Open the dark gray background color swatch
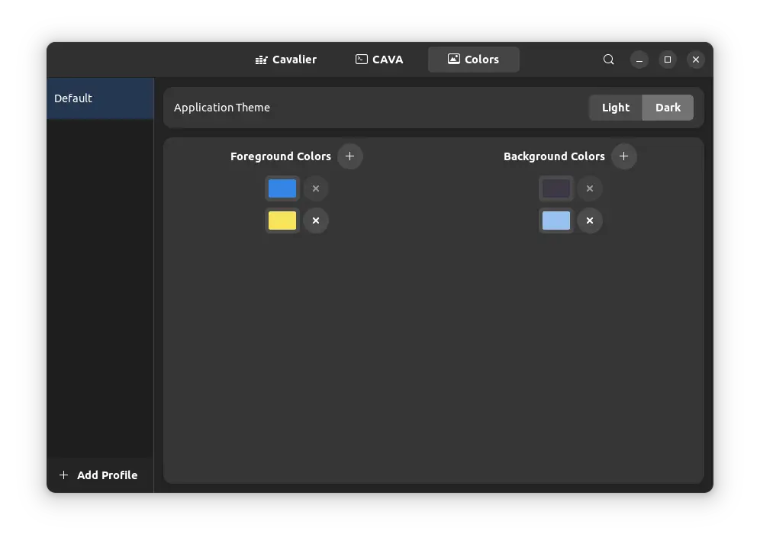 [556, 188]
